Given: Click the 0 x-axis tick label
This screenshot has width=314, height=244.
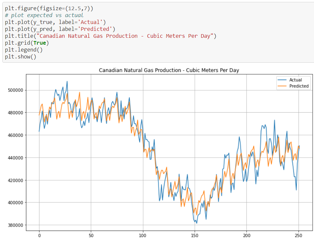Looking at the screenshot, I should 39,235.
